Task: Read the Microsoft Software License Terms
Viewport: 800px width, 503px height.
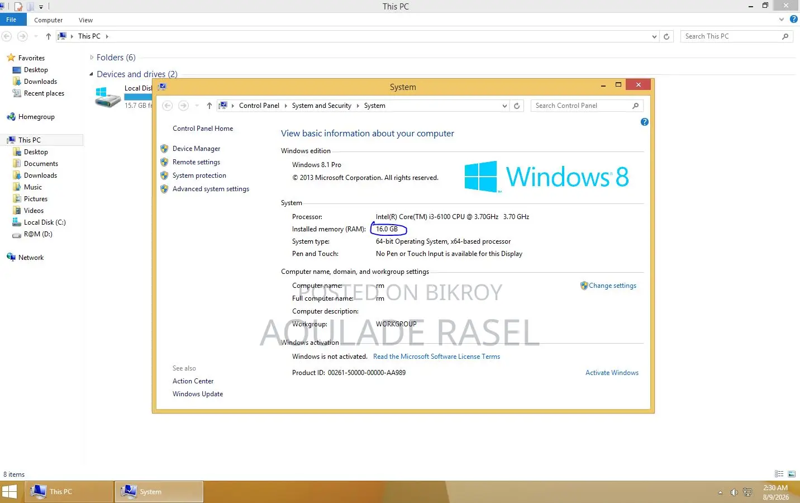Action: pos(436,357)
